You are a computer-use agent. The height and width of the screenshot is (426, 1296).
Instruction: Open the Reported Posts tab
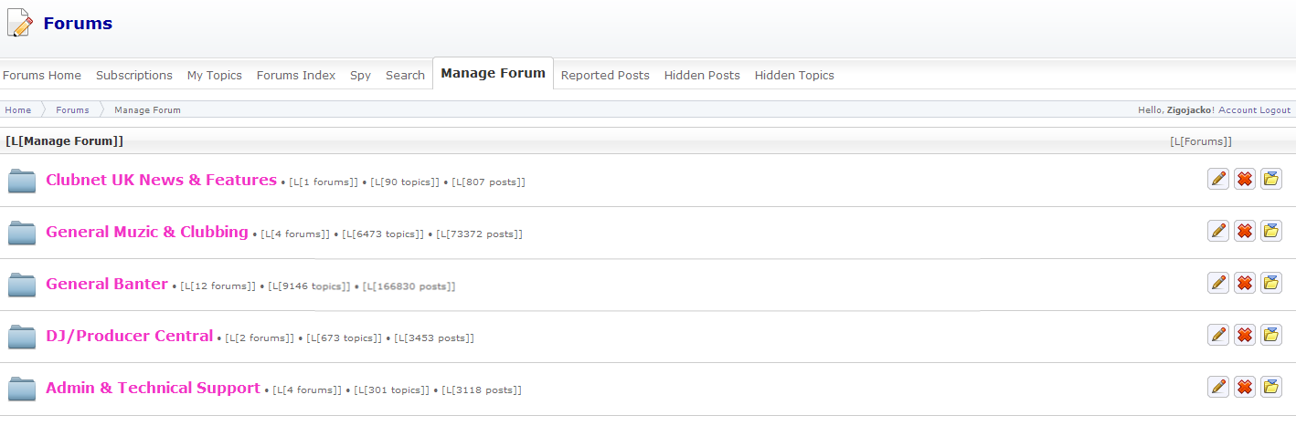pos(605,76)
